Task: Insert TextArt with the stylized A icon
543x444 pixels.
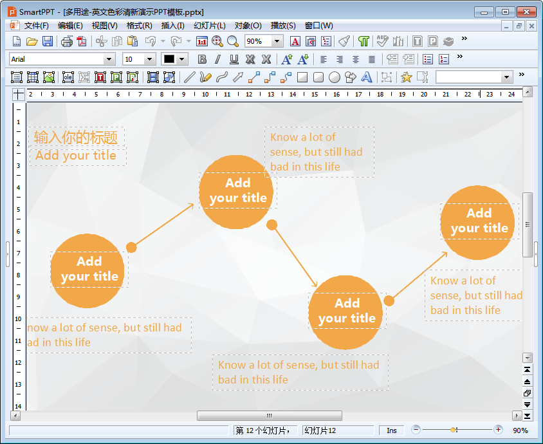Action: [366, 77]
